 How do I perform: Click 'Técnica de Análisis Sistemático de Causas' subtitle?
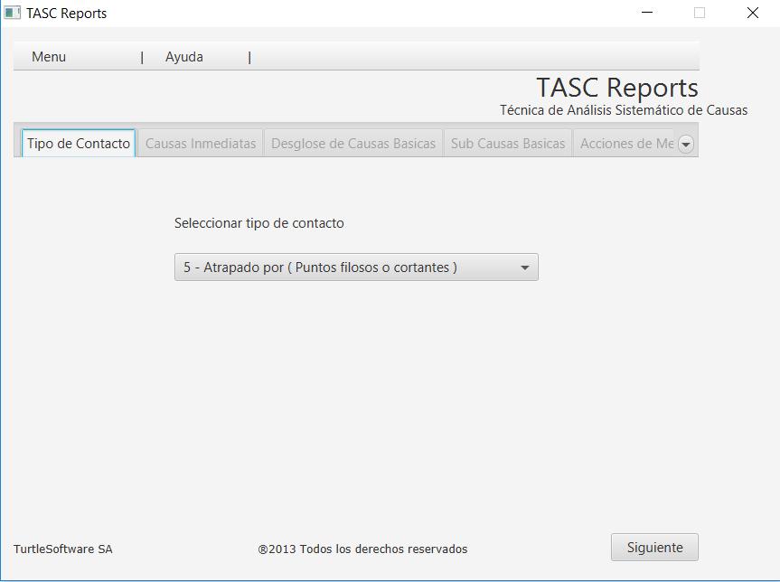[624, 110]
